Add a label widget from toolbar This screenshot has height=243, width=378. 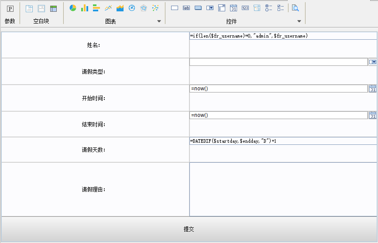(x=186, y=8)
